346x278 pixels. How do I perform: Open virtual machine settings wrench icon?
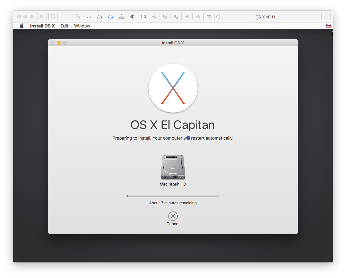(78, 17)
